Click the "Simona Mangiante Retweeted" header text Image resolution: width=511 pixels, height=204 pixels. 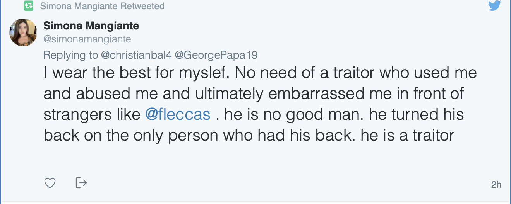pos(102,6)
